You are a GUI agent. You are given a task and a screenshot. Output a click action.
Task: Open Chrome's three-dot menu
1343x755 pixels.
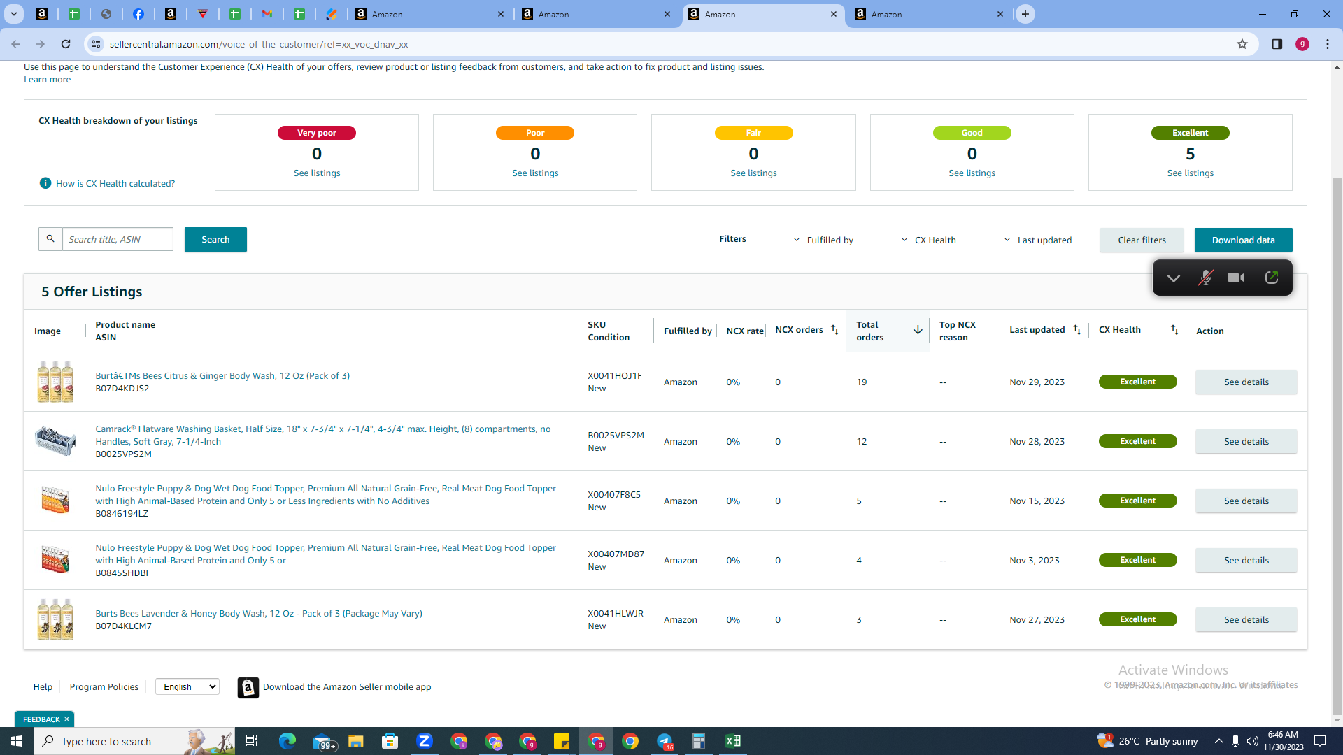pyautogui.click(x=1328, y=44)
